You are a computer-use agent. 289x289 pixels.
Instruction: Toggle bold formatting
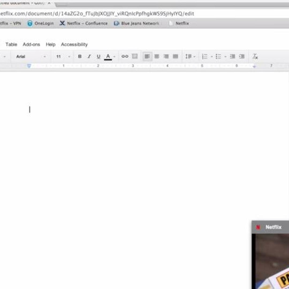click(80, 56)
